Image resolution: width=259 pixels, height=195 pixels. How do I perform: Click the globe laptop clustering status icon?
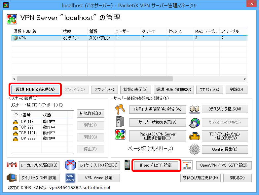click(x=194, y=123)
